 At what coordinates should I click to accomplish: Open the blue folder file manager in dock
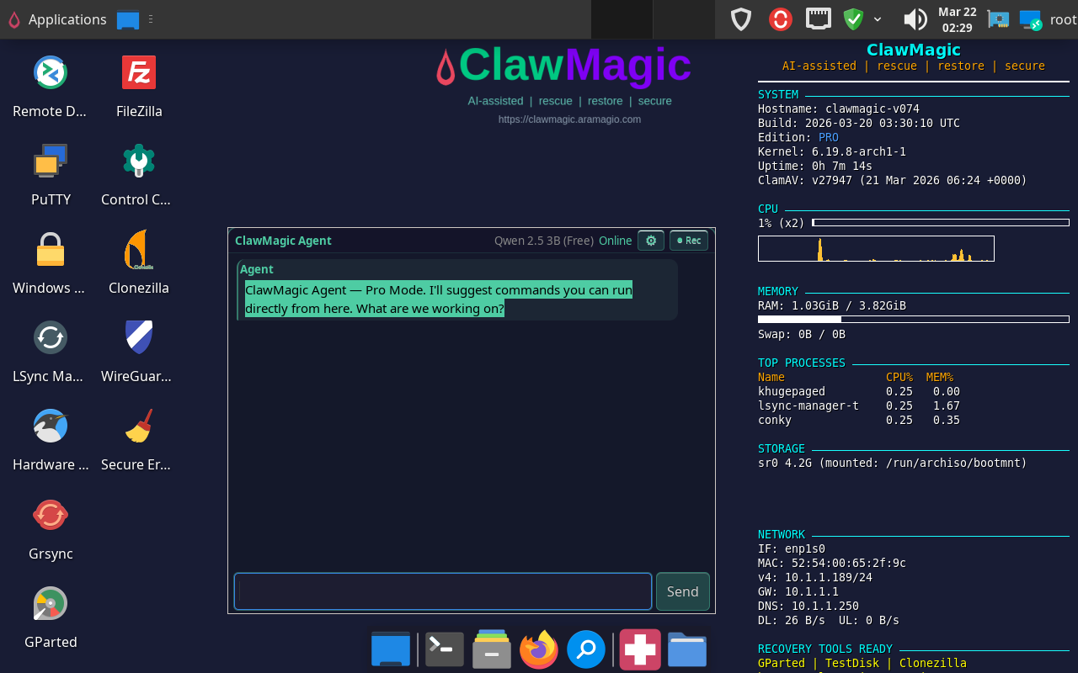pos(687,649)
